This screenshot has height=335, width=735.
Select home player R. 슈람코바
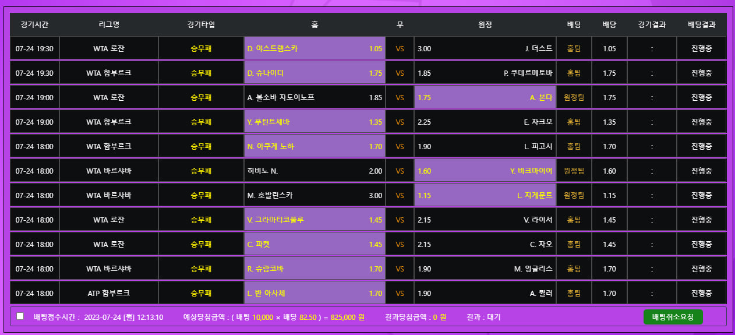(x=315, y=269)
